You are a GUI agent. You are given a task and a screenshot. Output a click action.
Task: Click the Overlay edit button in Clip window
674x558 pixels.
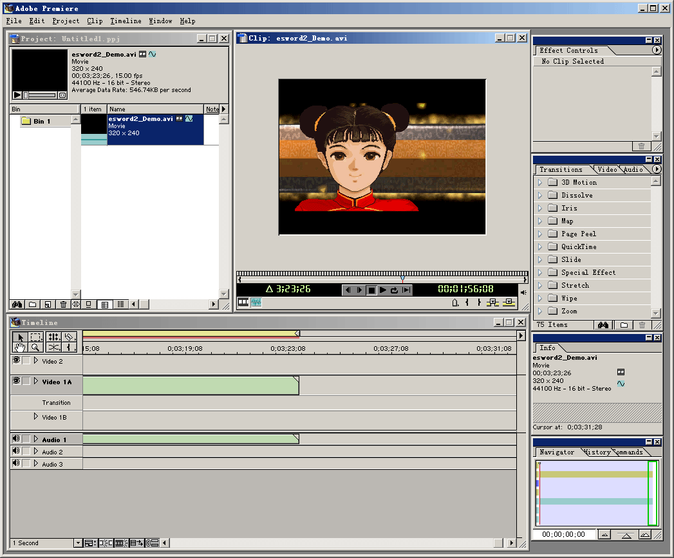pos(509,302)
